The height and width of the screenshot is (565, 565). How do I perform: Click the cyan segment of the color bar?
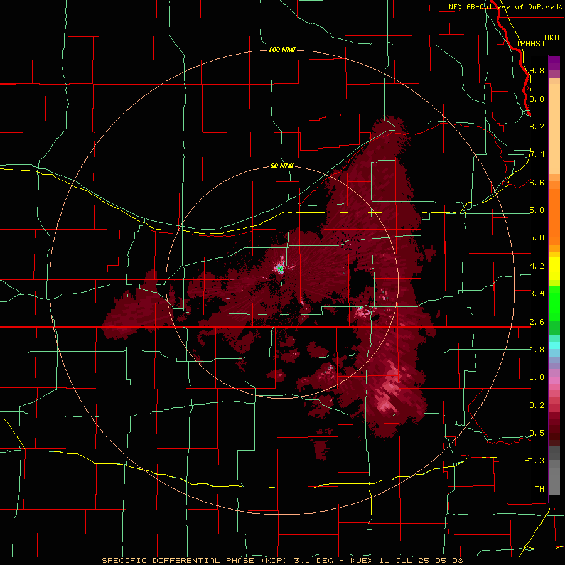click(554, 345)
